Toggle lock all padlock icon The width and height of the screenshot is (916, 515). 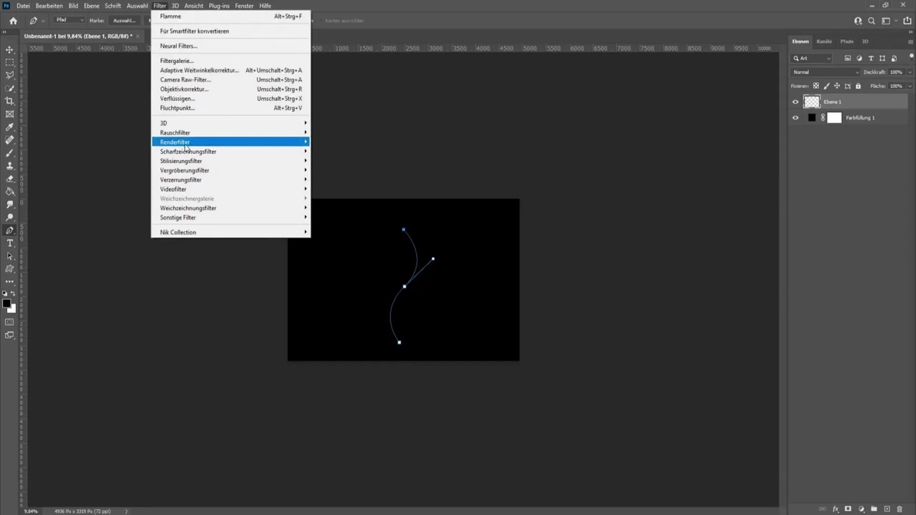[858, 86]
